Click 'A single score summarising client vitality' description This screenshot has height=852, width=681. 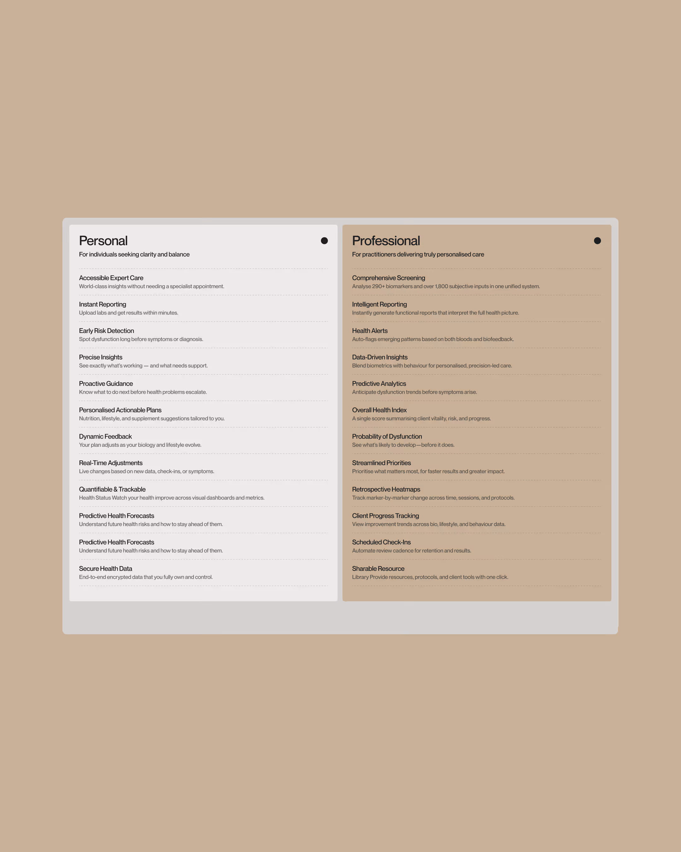pos(422,418)
